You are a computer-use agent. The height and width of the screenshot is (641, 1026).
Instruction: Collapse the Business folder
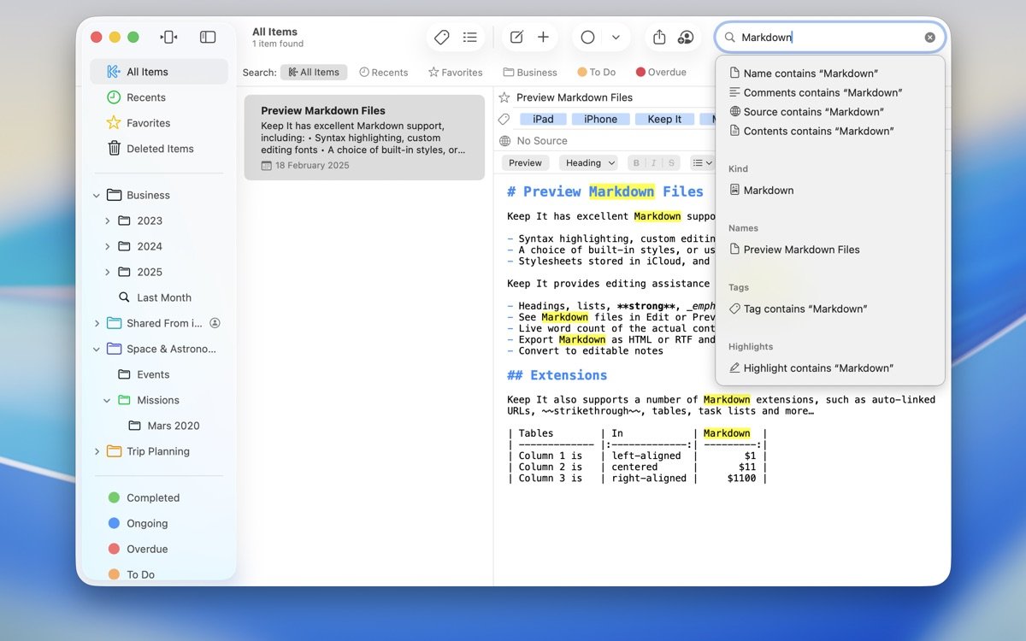click(x=97, y=195)
